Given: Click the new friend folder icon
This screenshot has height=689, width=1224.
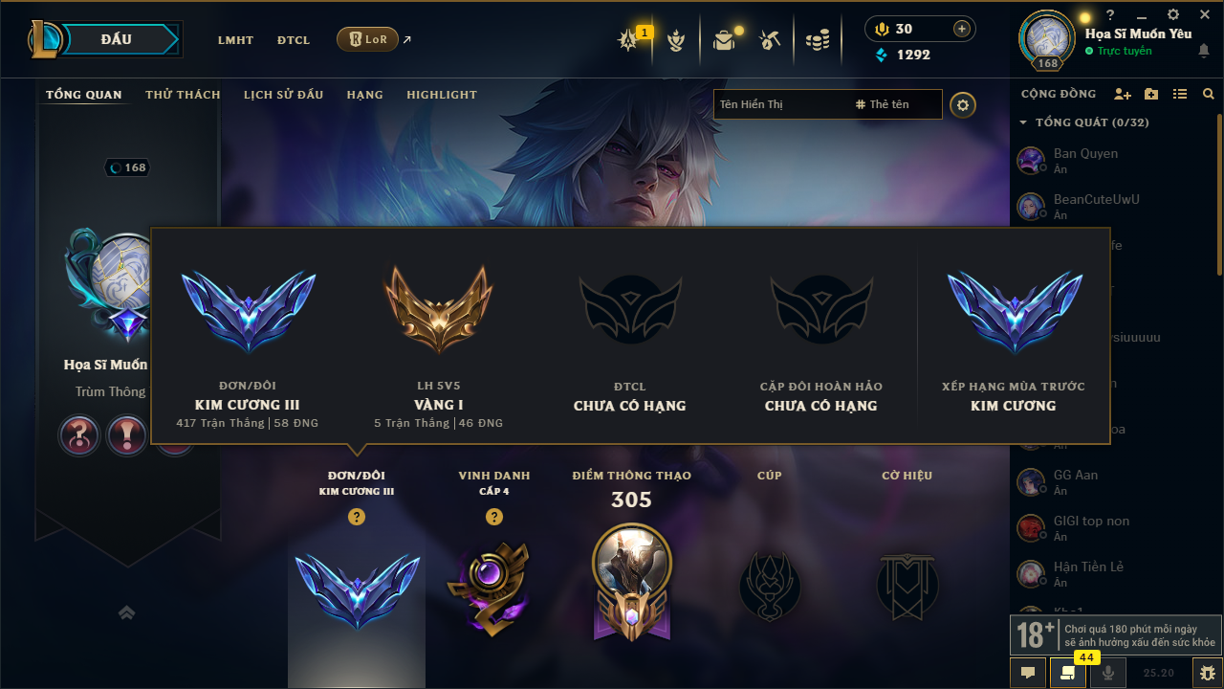Looking at the screenshot, I should coord(1151,94).
